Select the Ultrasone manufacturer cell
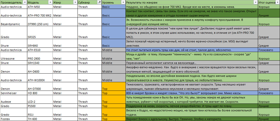Viewport: 280px width, 121px height. 14,59
